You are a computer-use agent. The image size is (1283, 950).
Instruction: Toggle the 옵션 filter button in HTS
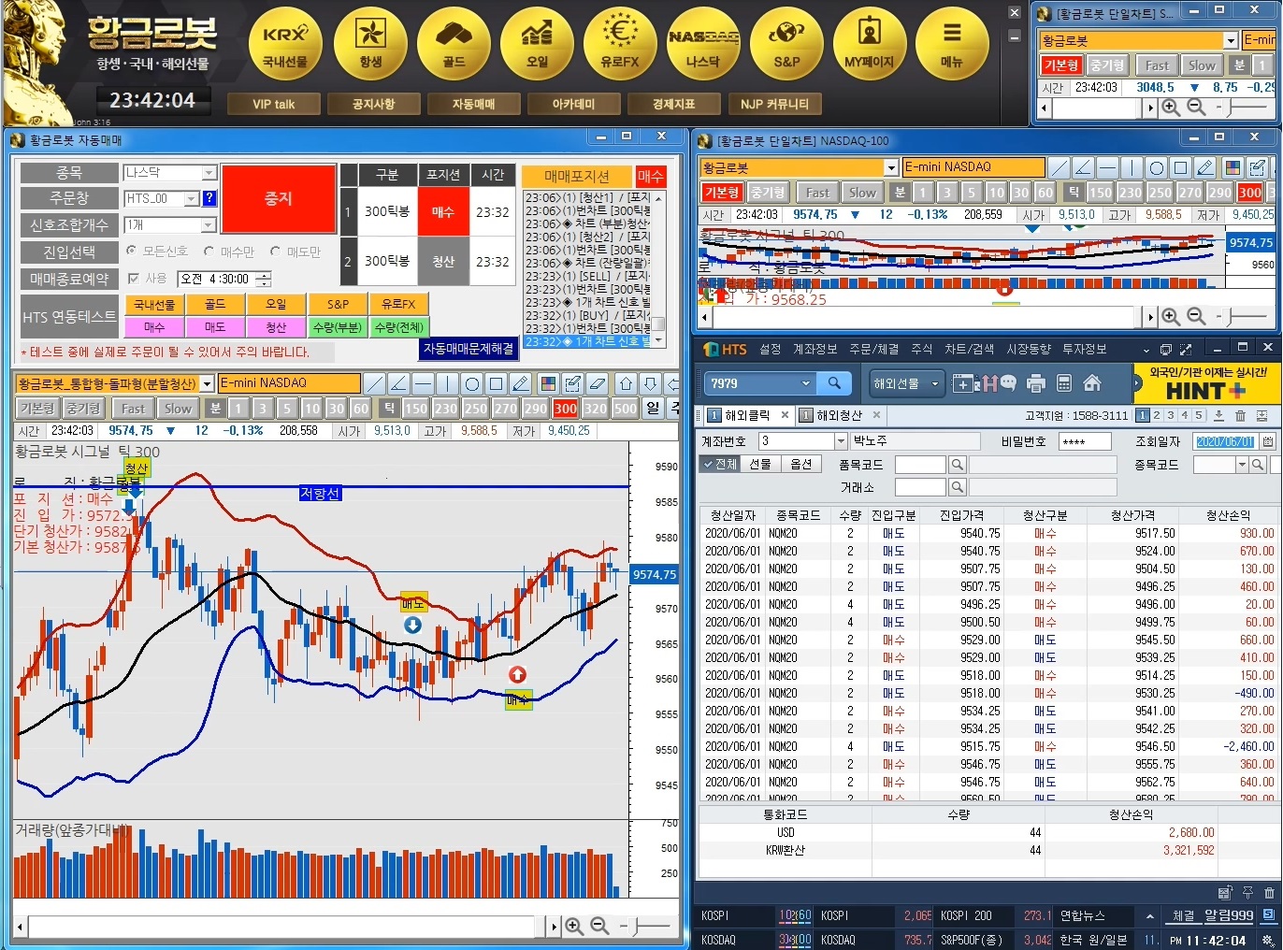[x=801, y=465]
